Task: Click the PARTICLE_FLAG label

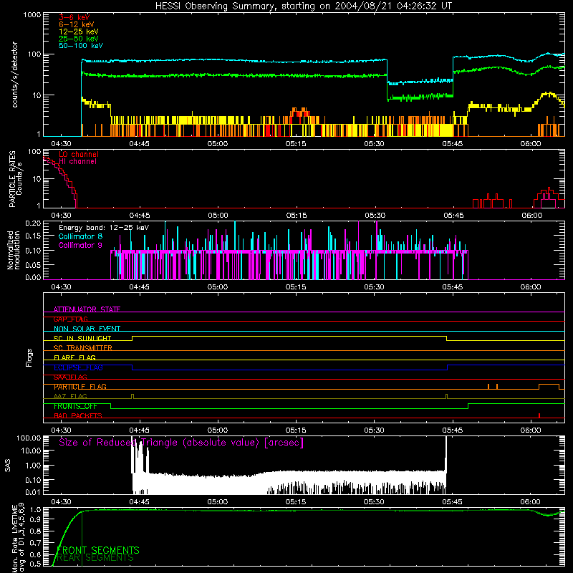Action: pyautogui.click(x=80, y=387)
